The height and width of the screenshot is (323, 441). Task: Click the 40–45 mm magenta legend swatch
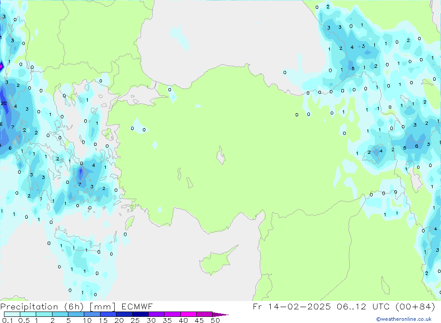[188, 314]
